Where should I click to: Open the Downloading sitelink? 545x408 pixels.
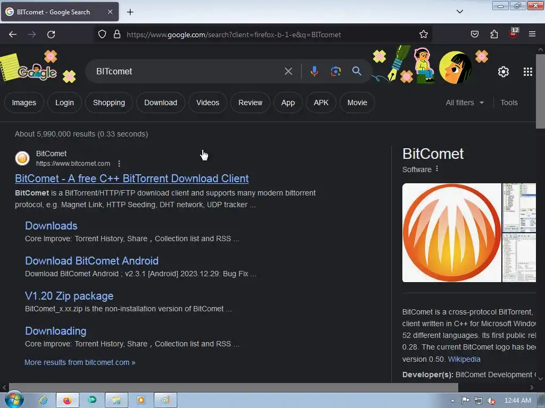(x=55, y=331)
